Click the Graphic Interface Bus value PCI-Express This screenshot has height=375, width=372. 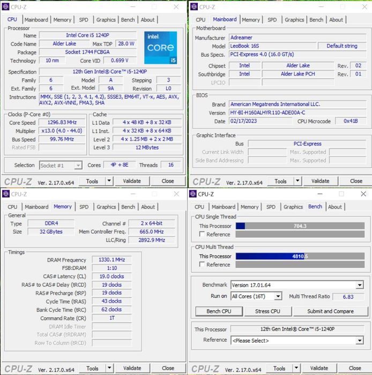pyautogui.click(x=307, y=144)
